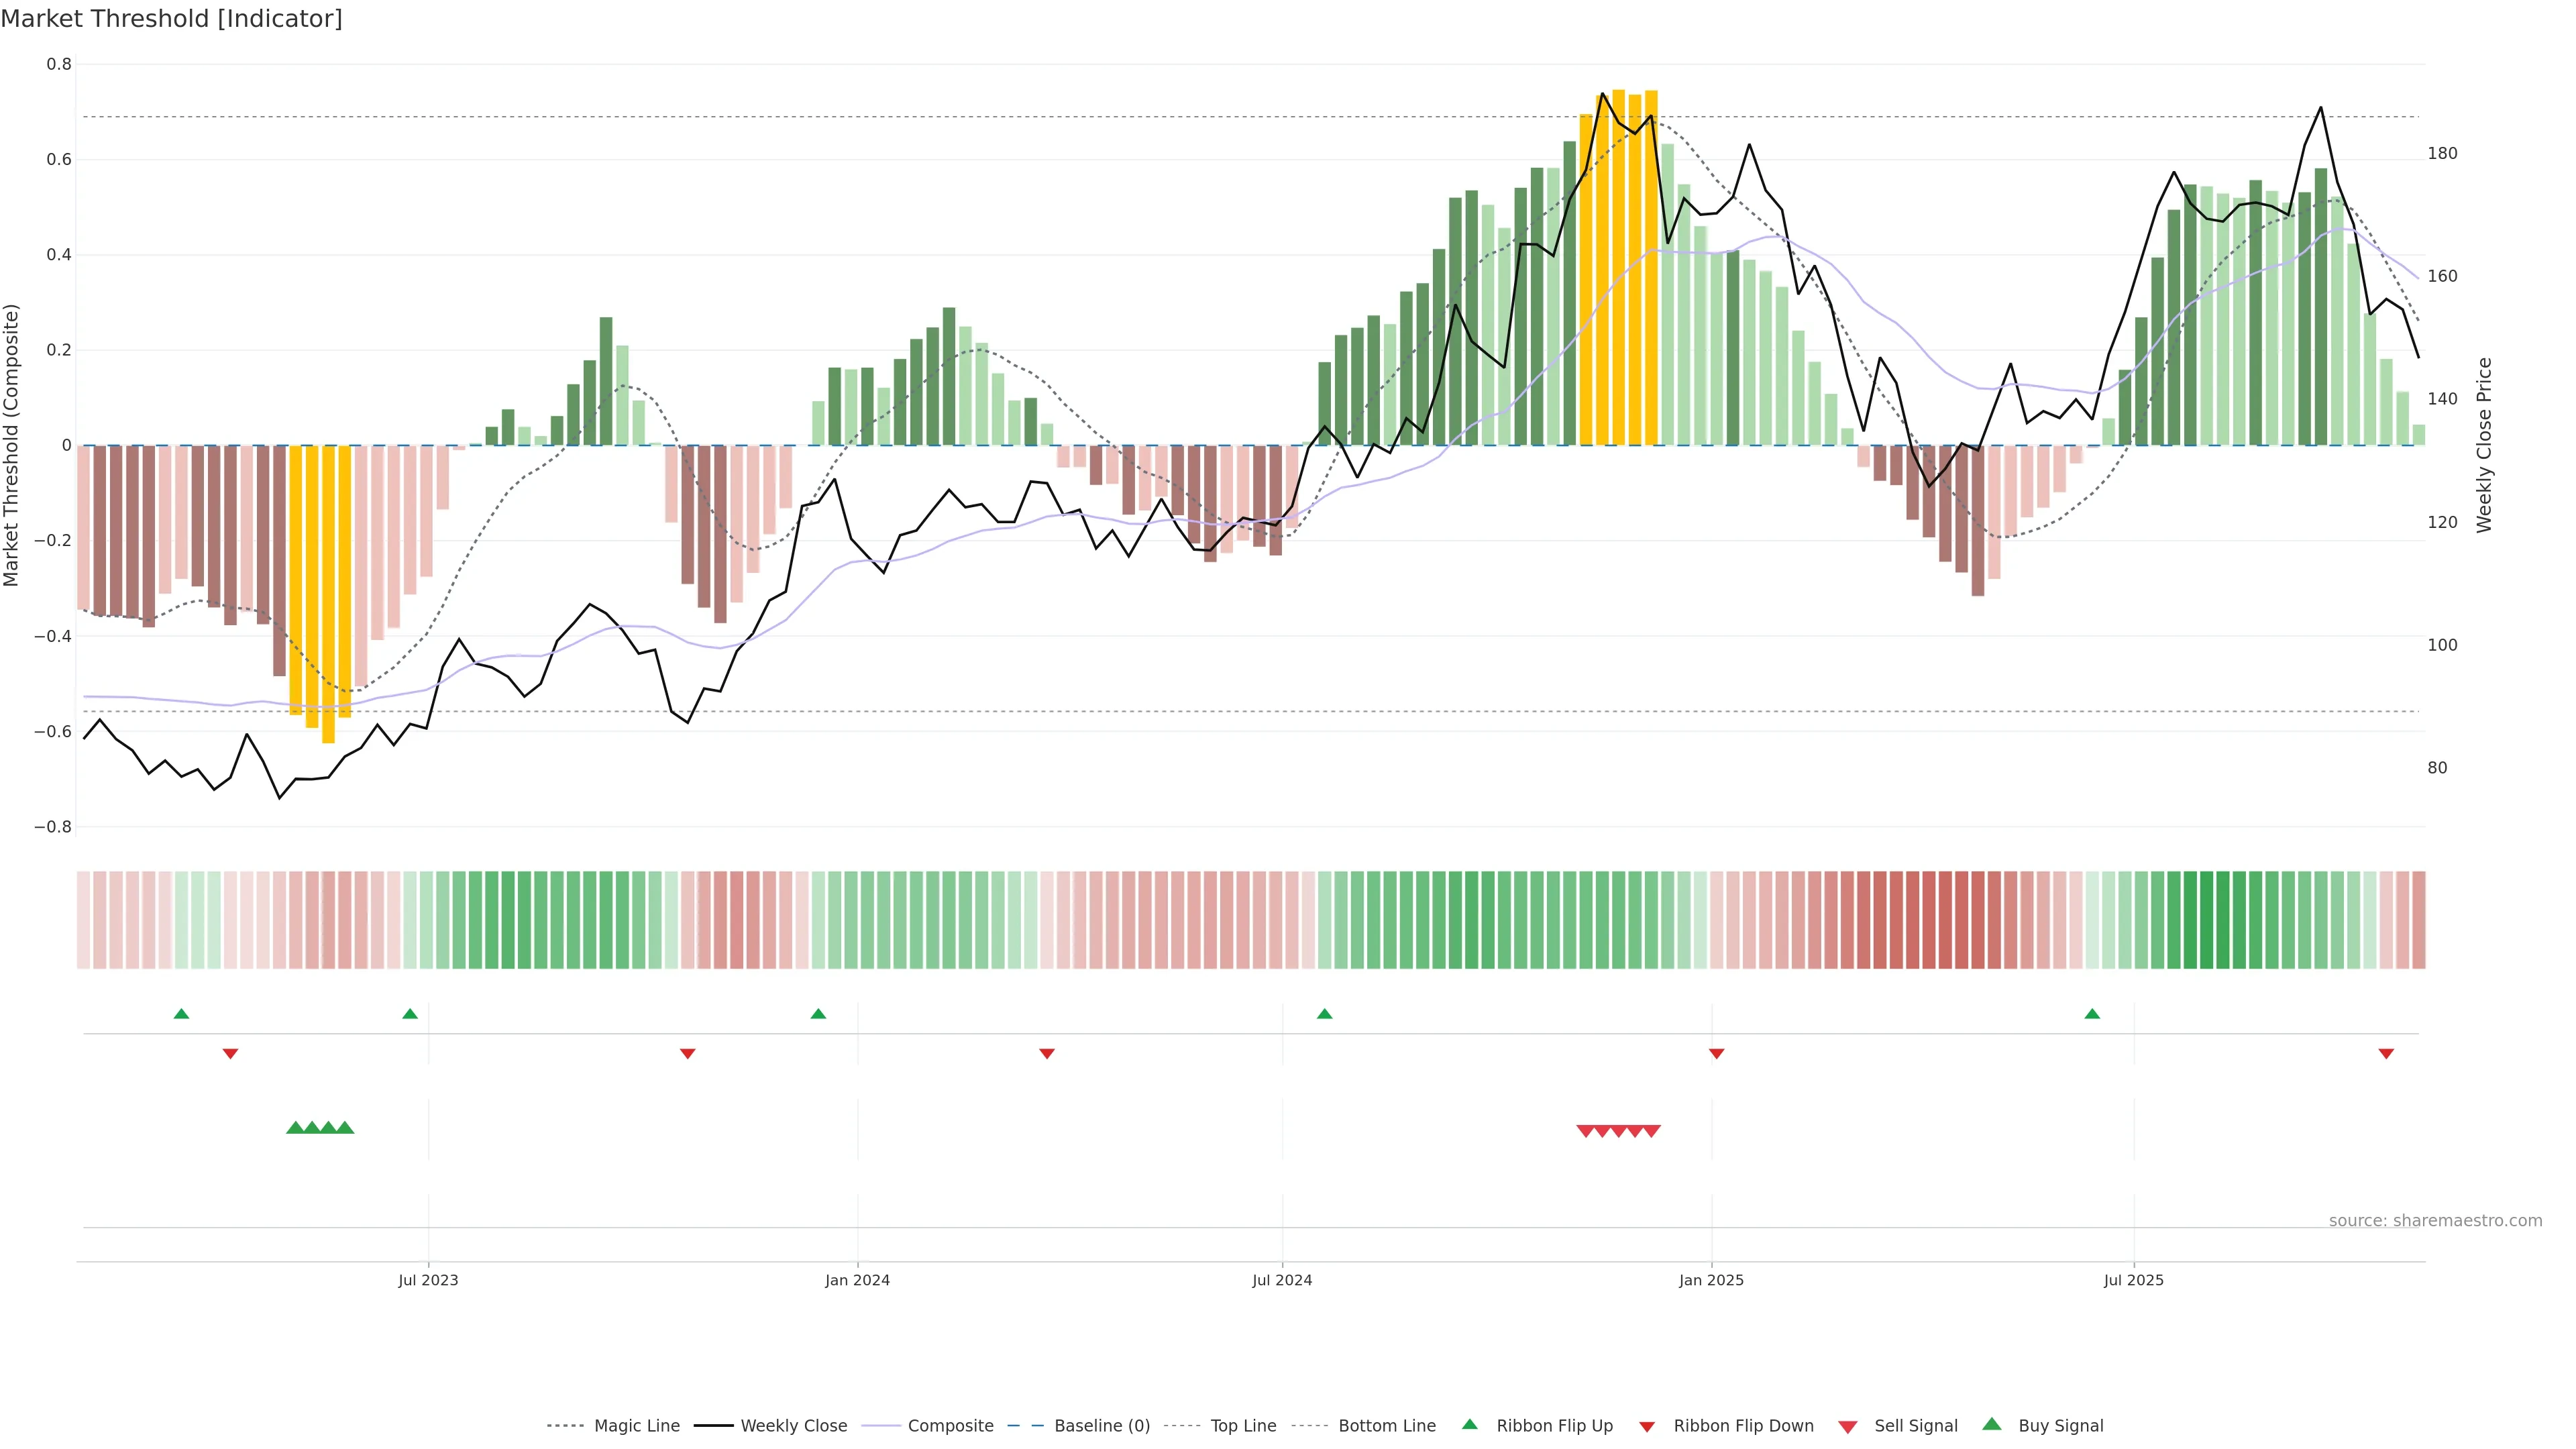Toggle Baseline (0) legend entry
2576x1449 pixels.
click(x=1101, y=1426)
